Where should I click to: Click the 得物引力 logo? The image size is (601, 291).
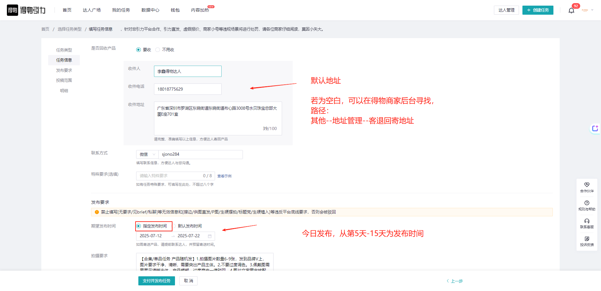point(26,10)
